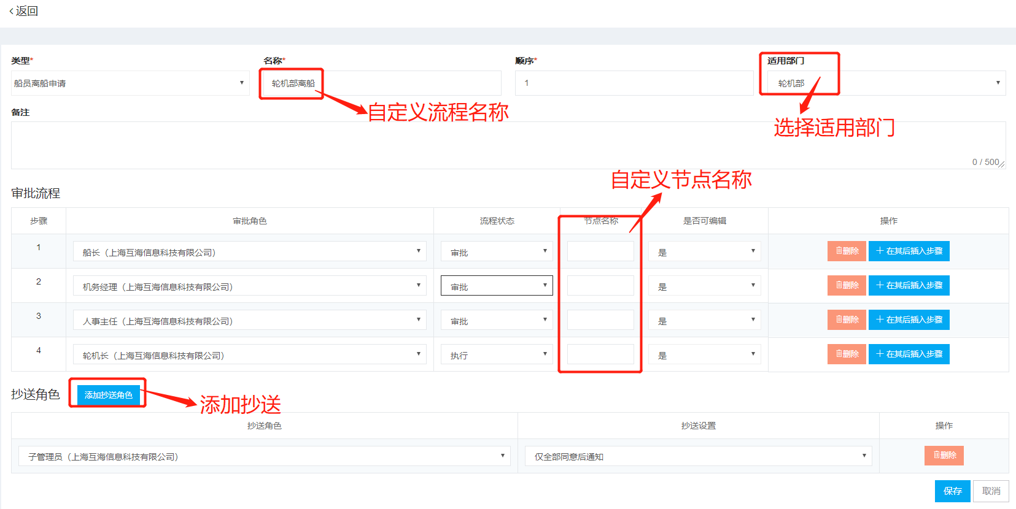Open 抄送角色 dropdown showing 子管理员
The width and height of the screenshot is (1016, 509).
265,456
